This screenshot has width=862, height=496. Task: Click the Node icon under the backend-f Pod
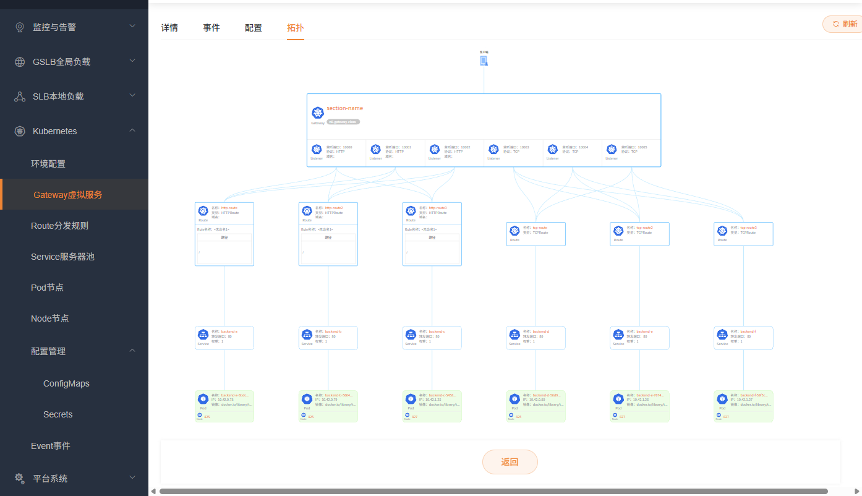tap(719, 415)
